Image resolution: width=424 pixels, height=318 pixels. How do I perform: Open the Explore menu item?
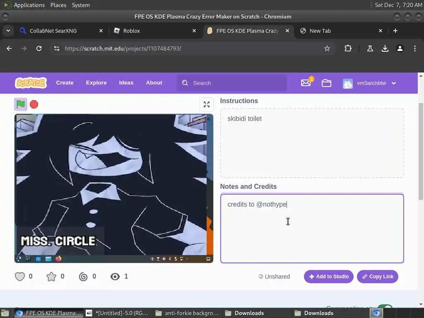pos(96,83)
